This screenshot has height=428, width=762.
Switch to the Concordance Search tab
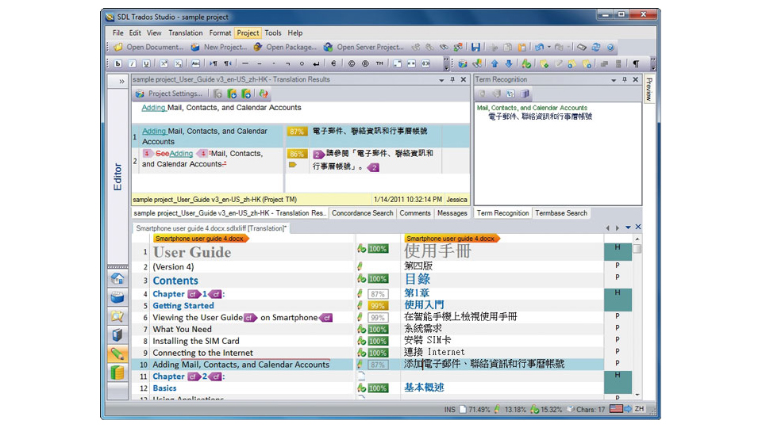tap(363, 213)
